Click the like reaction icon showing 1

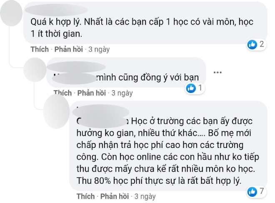pyautogui.click(x=191, y=88)
